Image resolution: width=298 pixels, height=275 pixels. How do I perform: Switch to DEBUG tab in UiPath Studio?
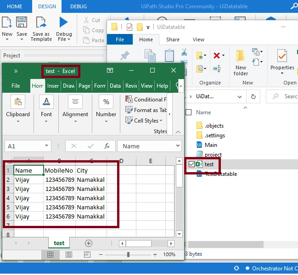[x=79, y=6]
